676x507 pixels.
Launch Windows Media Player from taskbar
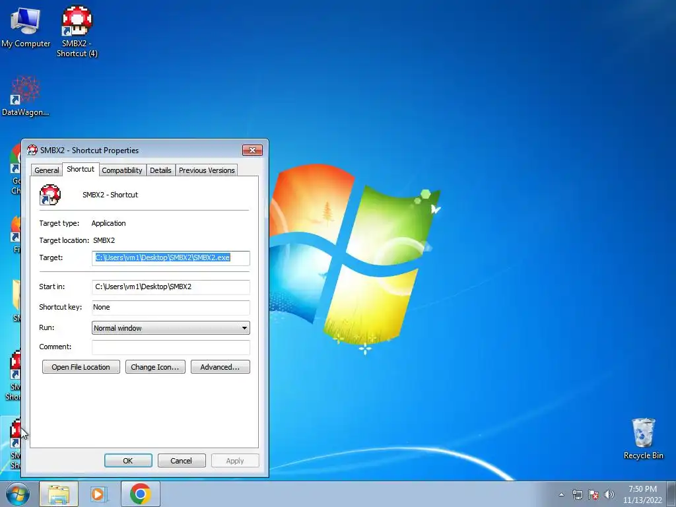(x=99, y=494)
